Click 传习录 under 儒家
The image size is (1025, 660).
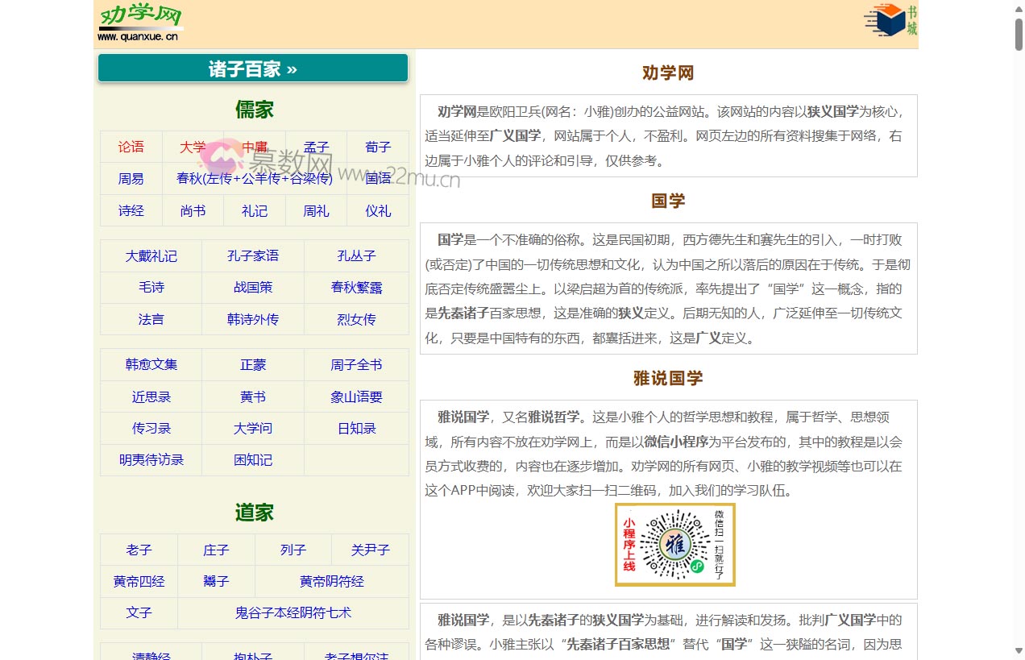[151, 428]
